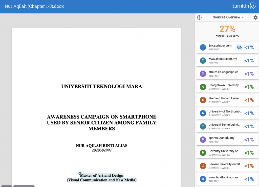Open the settings gear icon
Image resolution: width=259 pixels, height=187 pixels.
tap(255, 17)
